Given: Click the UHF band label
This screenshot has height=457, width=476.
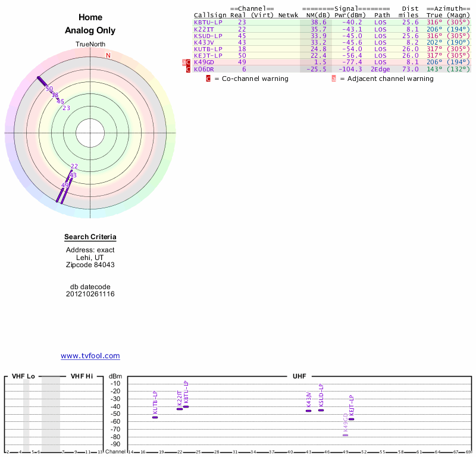Looking at the screenshot, I should pos(299,376).
